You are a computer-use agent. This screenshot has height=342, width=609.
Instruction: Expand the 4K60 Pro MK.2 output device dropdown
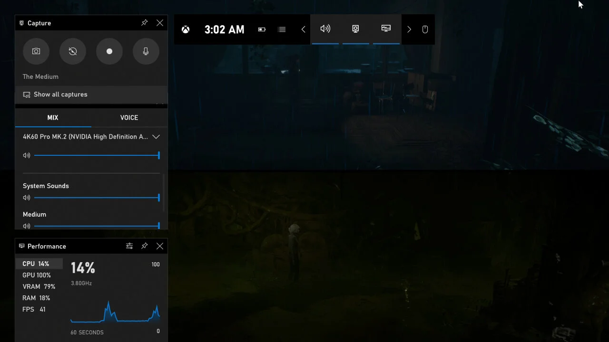pyautogui.click(x=156, y=137)
